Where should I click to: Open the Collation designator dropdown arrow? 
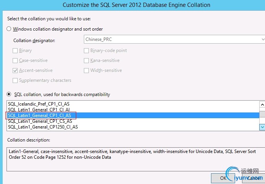coord(263,39)
